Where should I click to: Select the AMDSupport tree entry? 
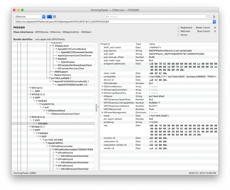61,72
